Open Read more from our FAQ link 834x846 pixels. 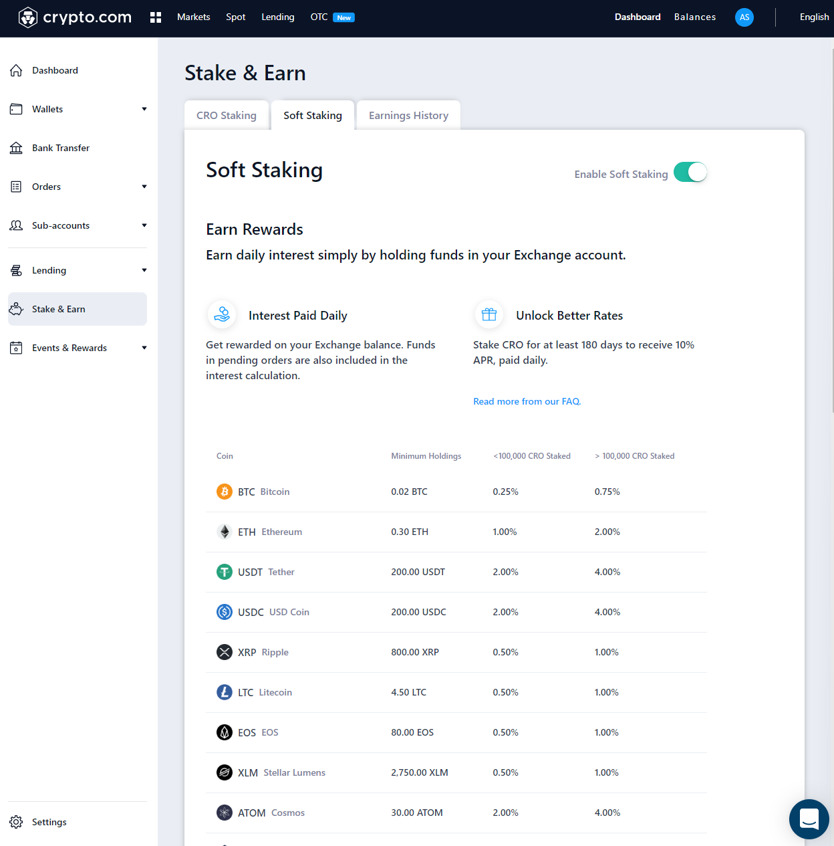527,401
